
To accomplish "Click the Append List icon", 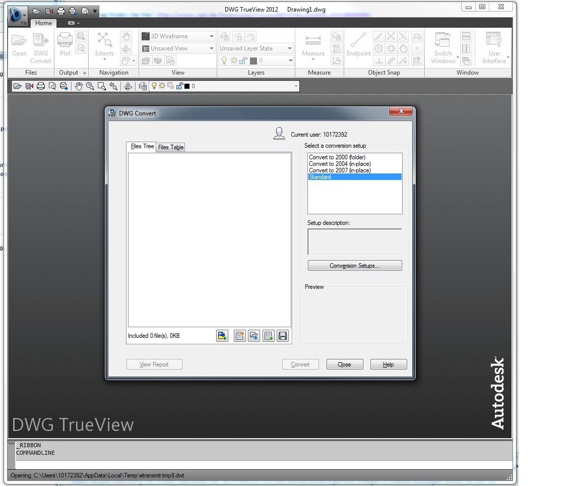I will [269, 336].
